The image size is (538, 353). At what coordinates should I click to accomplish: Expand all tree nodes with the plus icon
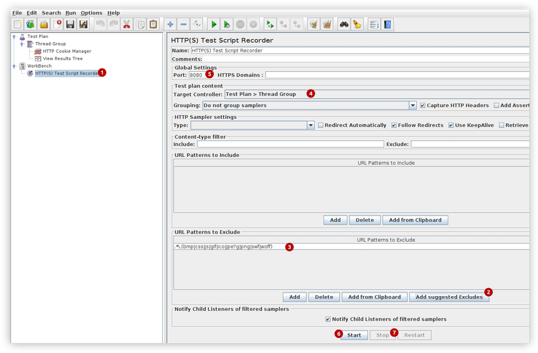point(169,24)
